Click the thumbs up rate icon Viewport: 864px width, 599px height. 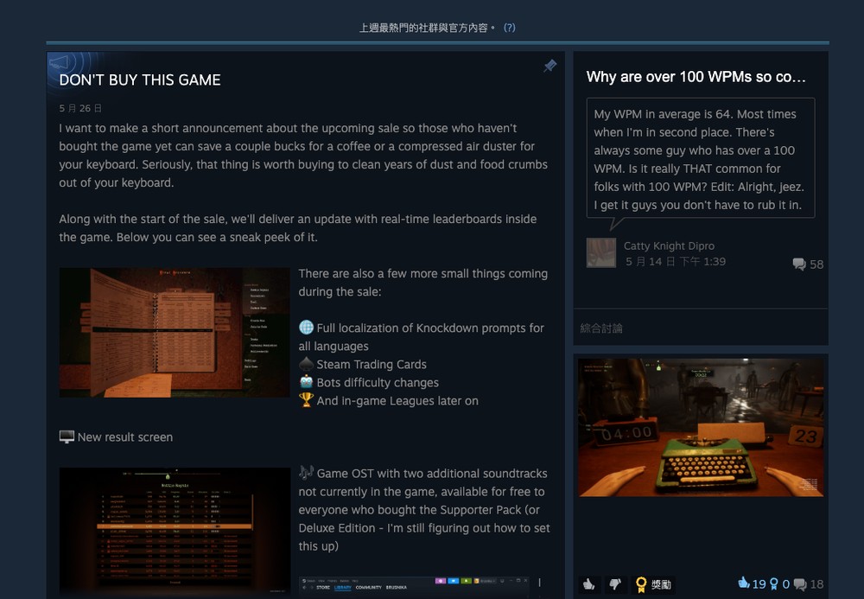coord(589,584)
